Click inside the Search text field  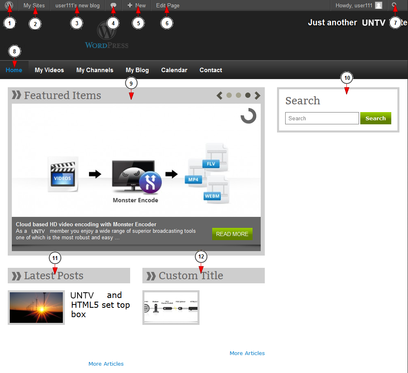(322, 118)
